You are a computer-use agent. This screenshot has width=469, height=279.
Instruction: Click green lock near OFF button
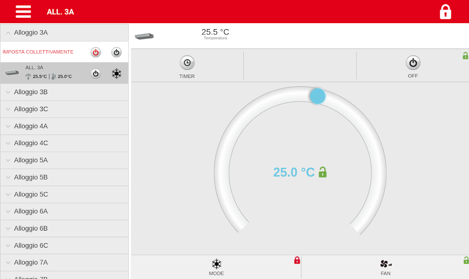pyautogui.click(x=466, y=55)
